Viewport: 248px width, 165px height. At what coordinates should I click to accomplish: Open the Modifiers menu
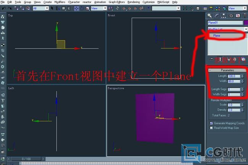pos(60,2)
